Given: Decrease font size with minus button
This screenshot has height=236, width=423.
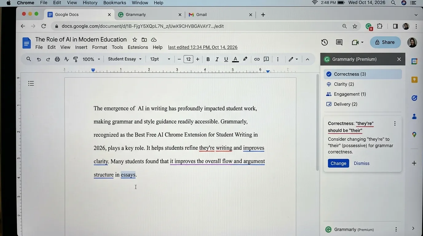Looking at the screenshot, I should 179,59.
